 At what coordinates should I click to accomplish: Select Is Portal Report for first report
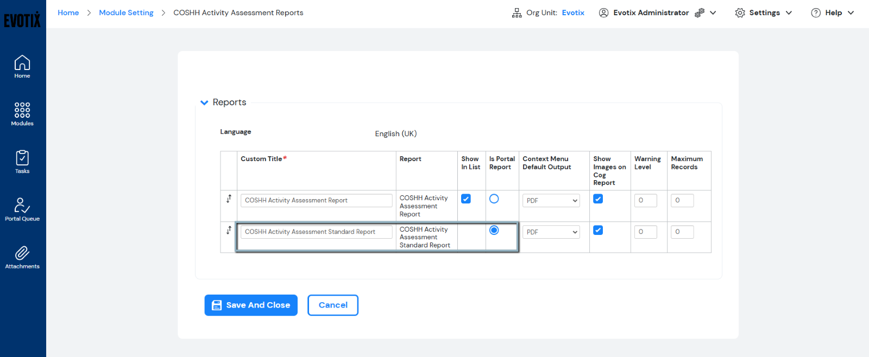[494, 199]
